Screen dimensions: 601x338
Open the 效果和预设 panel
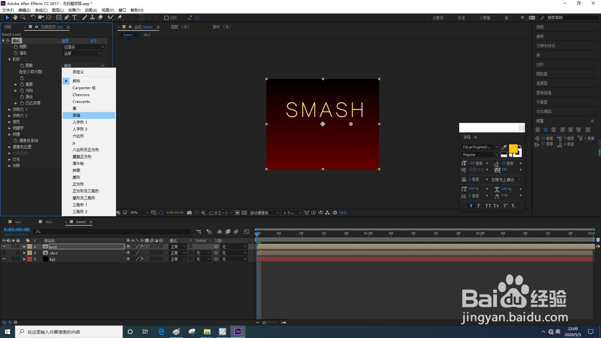click(x=546, y=46)
